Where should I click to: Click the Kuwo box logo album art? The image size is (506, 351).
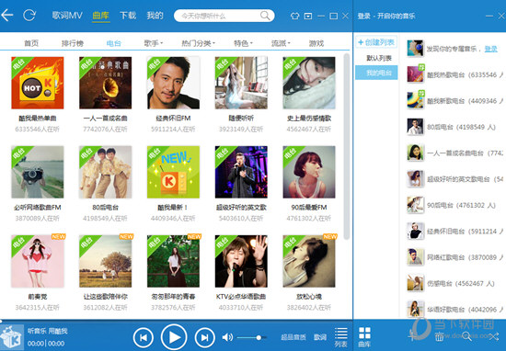(x=12, y=337)
